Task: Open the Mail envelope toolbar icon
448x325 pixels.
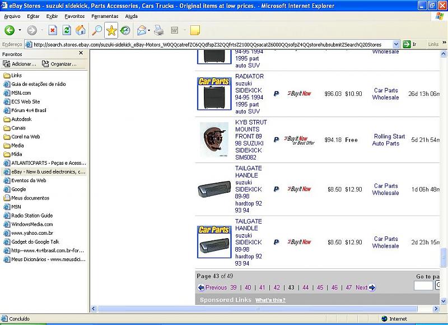Action: pos(142,30)
